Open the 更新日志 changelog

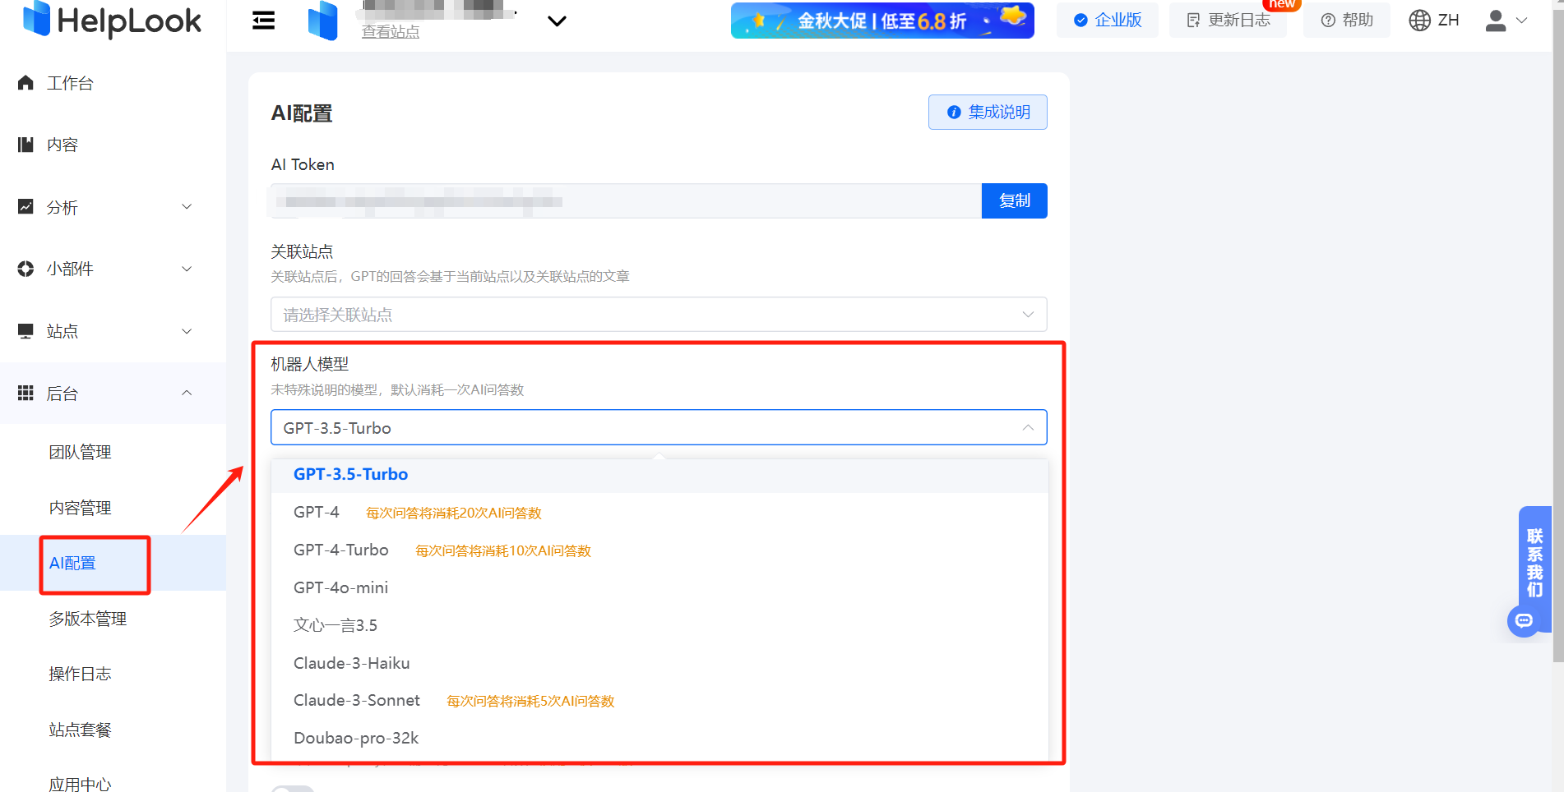[x=1229, y=21]
